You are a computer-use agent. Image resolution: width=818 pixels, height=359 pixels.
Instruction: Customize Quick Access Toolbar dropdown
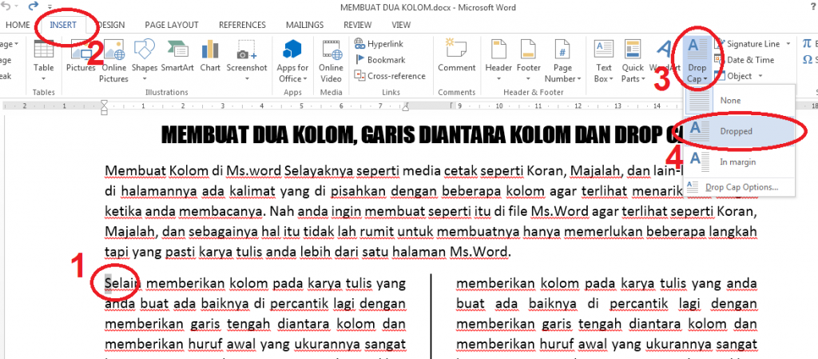pyautogui.click(x=50, y=6)
